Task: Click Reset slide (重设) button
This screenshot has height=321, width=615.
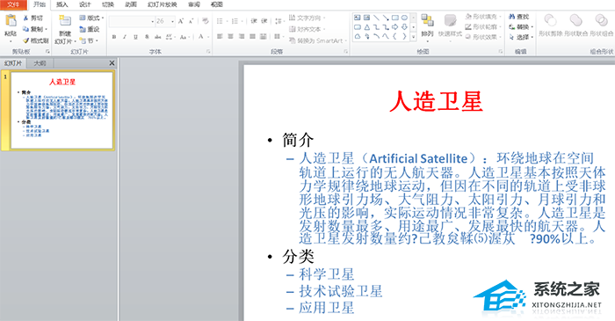Action: (90, 29)
